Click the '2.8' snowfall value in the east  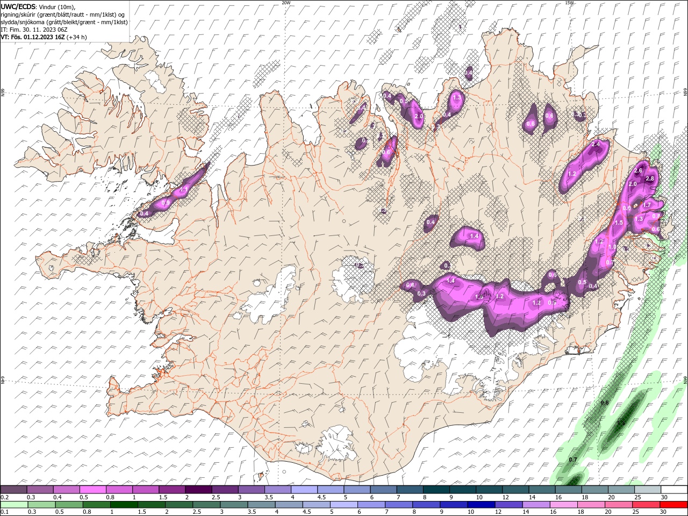click(649, 179)
